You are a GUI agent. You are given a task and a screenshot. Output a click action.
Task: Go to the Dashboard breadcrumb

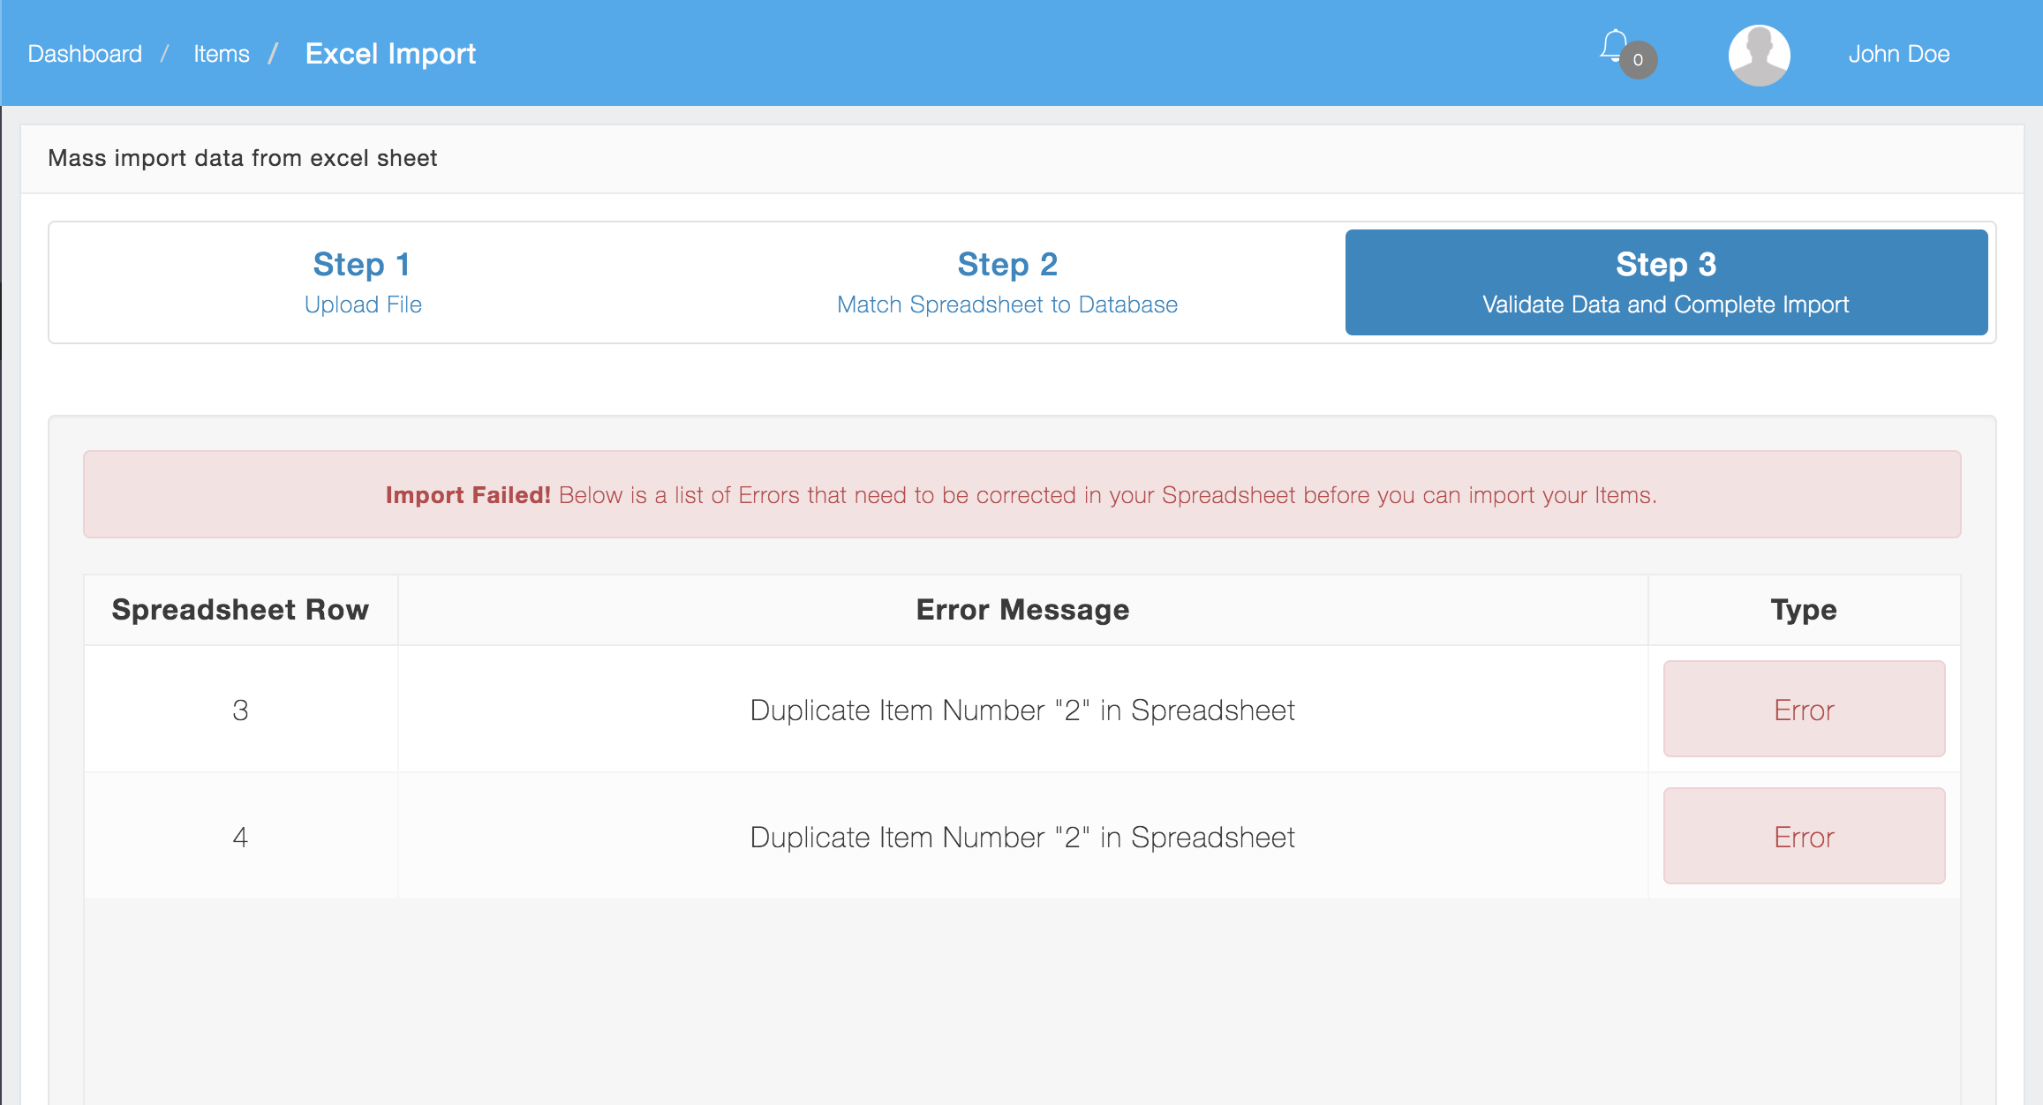click(x=85, y=55)
